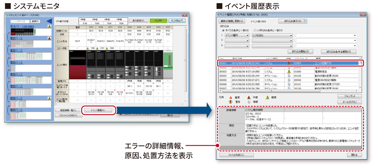Click warning icon next to 基本ベース(R38B)
The height and width of the screenshot is (168, 378).
pyautogui.click(x=49, y=27)
